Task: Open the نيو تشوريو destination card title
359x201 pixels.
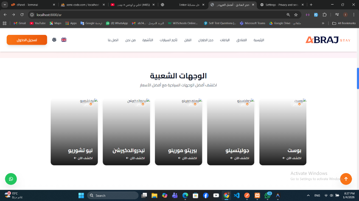Action: 80,150
